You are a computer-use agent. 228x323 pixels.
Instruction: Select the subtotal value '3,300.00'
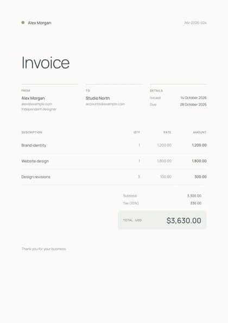coord(194,196)
